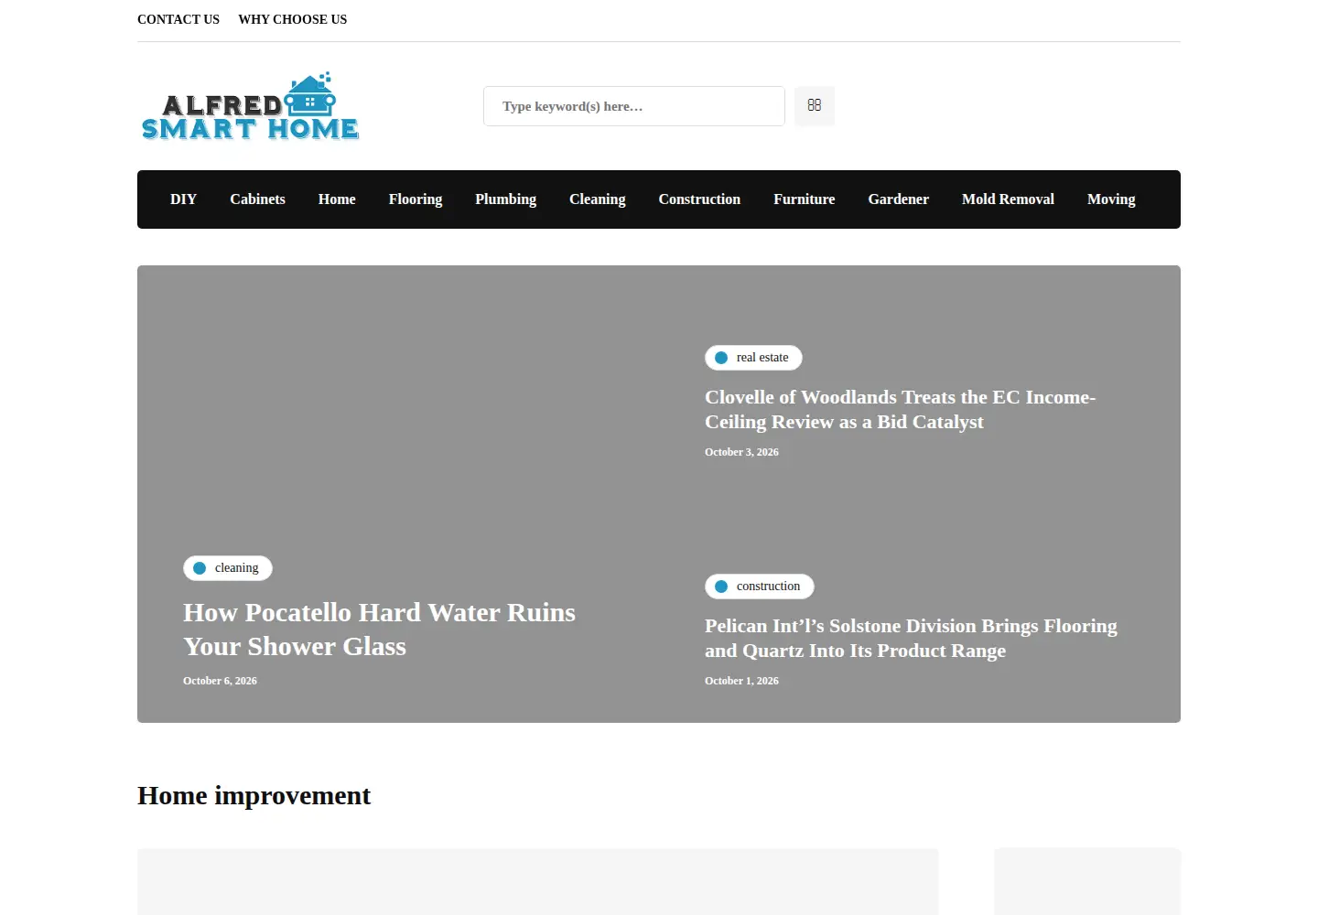Open the Pocatello Hard Water article
The width and height of the screenshot is (1318, 915).
(379, 630)
